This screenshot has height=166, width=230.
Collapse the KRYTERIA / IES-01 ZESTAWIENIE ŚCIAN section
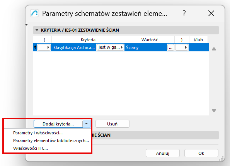37,30
